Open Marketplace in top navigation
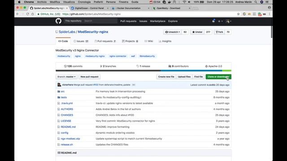The width and height of the screenshot is (287, 161). click(x=157, y=21)
